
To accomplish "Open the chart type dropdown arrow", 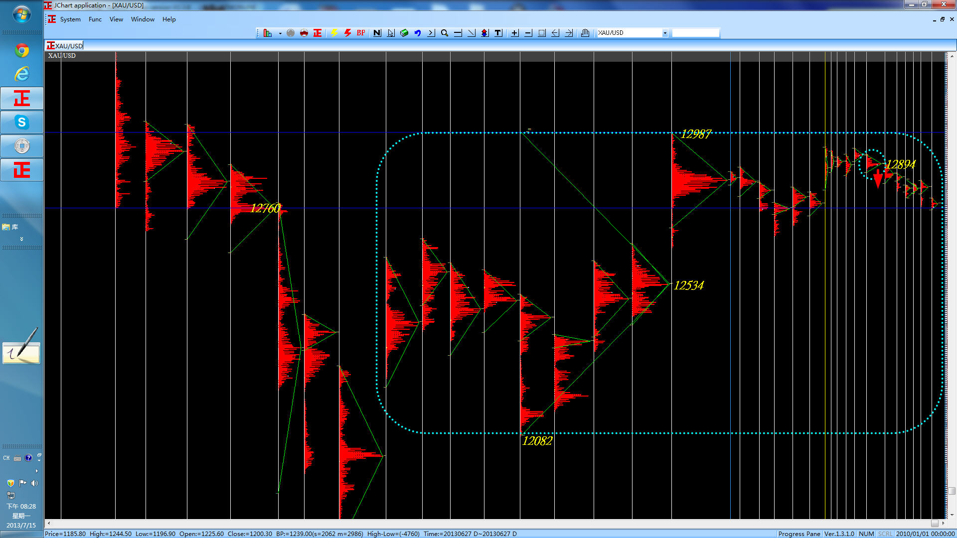I will [x=280, y=33].
